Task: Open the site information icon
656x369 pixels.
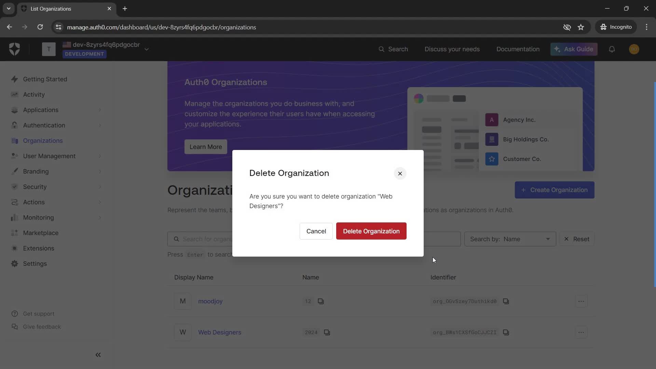Action: click(58, 27)
